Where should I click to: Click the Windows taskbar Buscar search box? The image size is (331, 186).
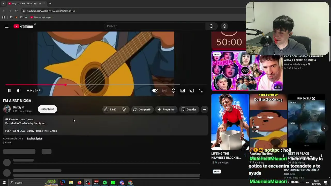[33, 183]
